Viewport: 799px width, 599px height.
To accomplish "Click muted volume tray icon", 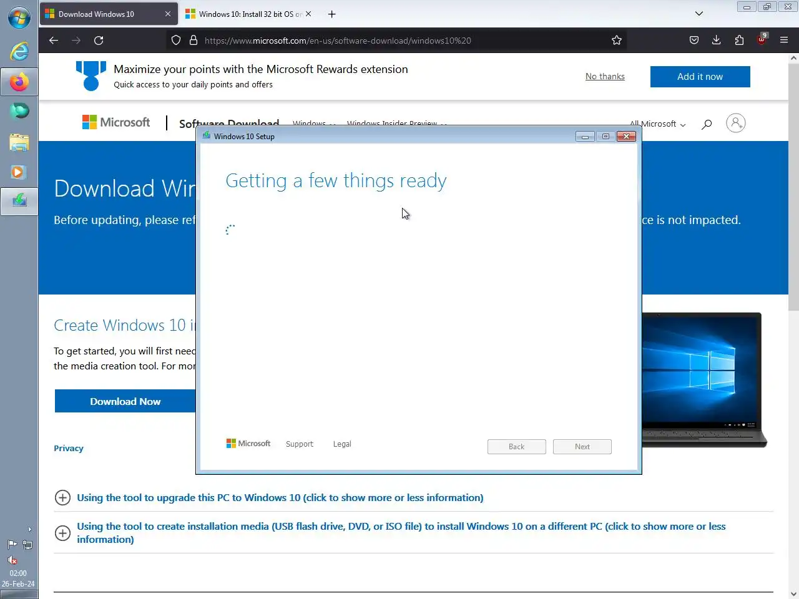I will click(12, 560).
